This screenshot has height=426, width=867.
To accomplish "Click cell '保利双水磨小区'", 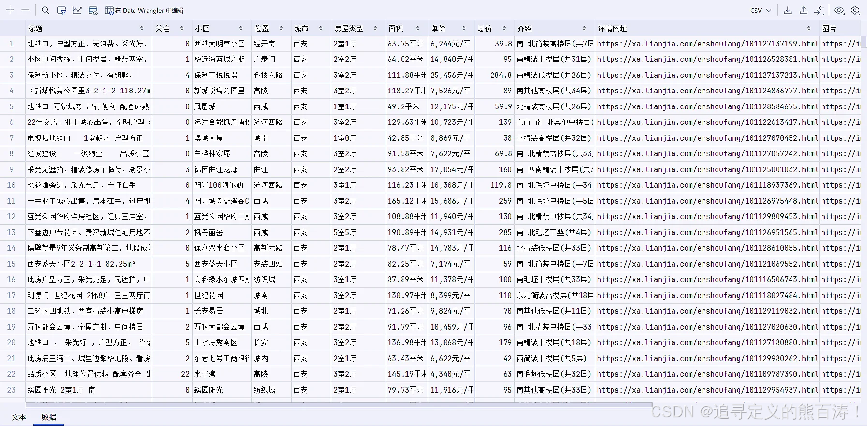I will tap(220, 248).
